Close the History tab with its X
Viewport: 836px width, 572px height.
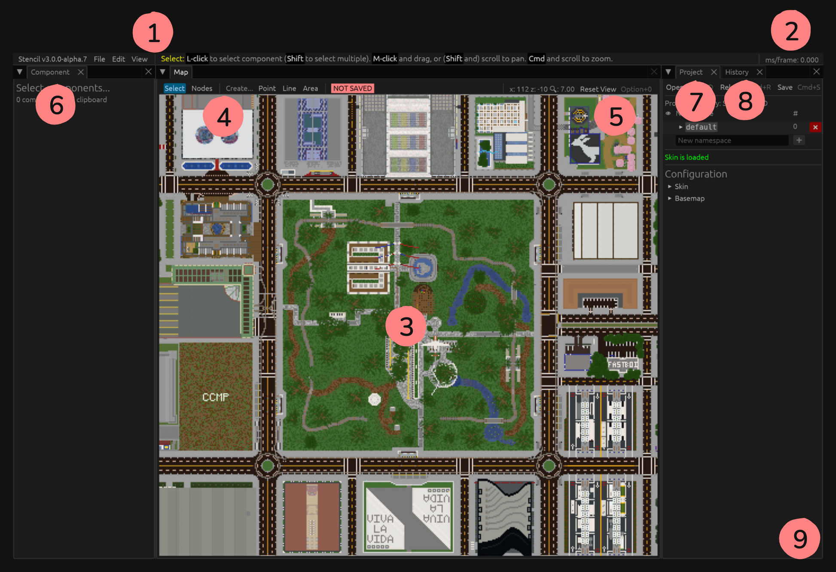point(760,72)
